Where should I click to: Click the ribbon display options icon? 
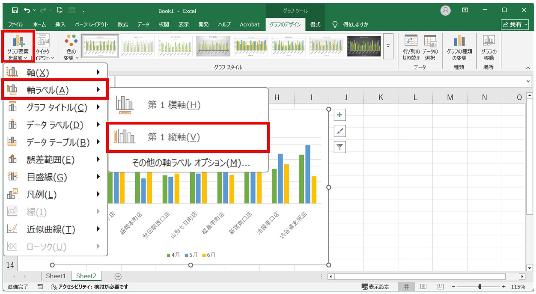465,10
